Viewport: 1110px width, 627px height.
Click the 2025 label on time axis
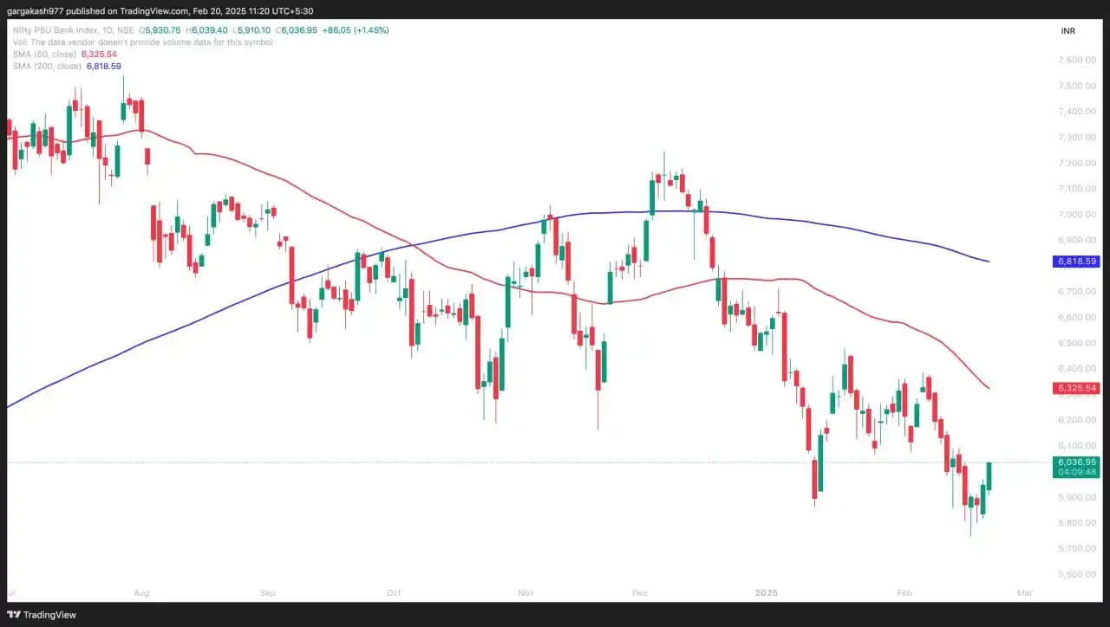(767, 593)
